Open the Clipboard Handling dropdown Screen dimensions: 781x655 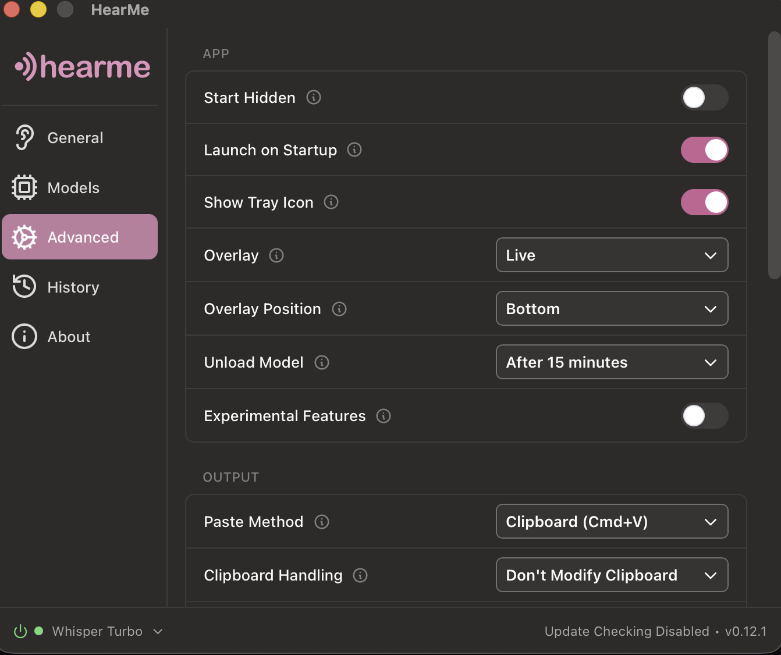point(612,575)
